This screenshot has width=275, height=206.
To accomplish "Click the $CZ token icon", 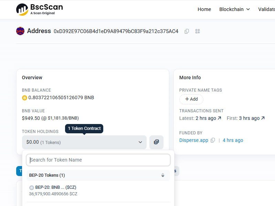I will [x=32, y=188].
